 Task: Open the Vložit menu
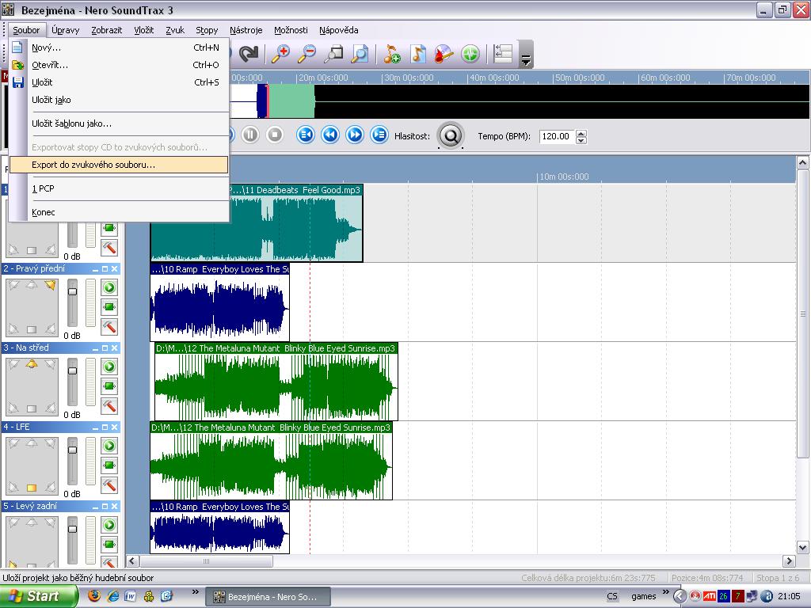(x=144, y=30)
